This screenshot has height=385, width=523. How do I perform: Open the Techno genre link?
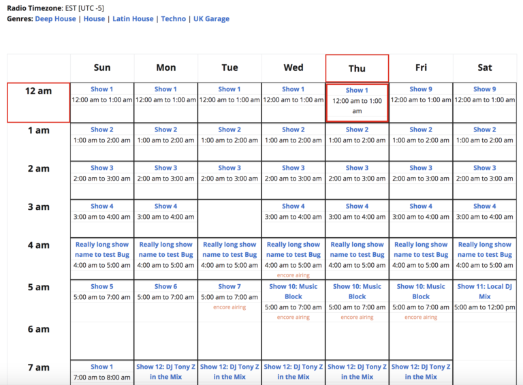[173, 18]
